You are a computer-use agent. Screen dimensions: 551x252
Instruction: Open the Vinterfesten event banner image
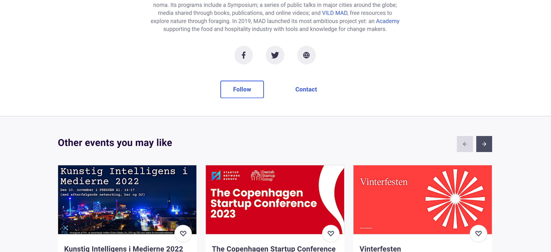click(423, 200)
